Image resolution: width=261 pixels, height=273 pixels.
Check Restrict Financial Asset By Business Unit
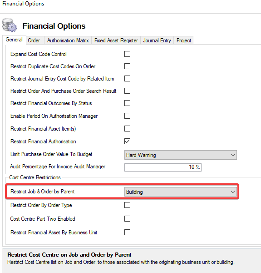pyautogui.click(x=127, y=232)
